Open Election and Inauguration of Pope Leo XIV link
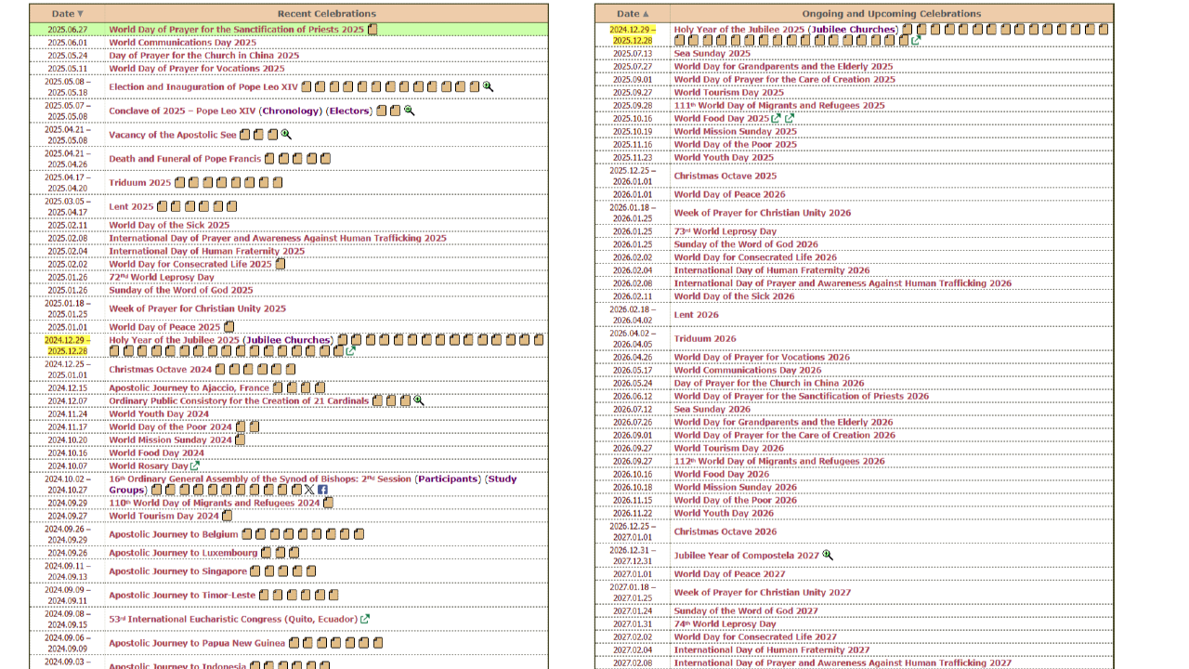This screenshot has height=669, width=1189. [x=203, y=87]
